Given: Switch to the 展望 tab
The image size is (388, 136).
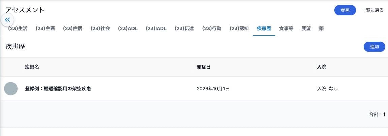Looking at the screenshot, I should point(306,28).
